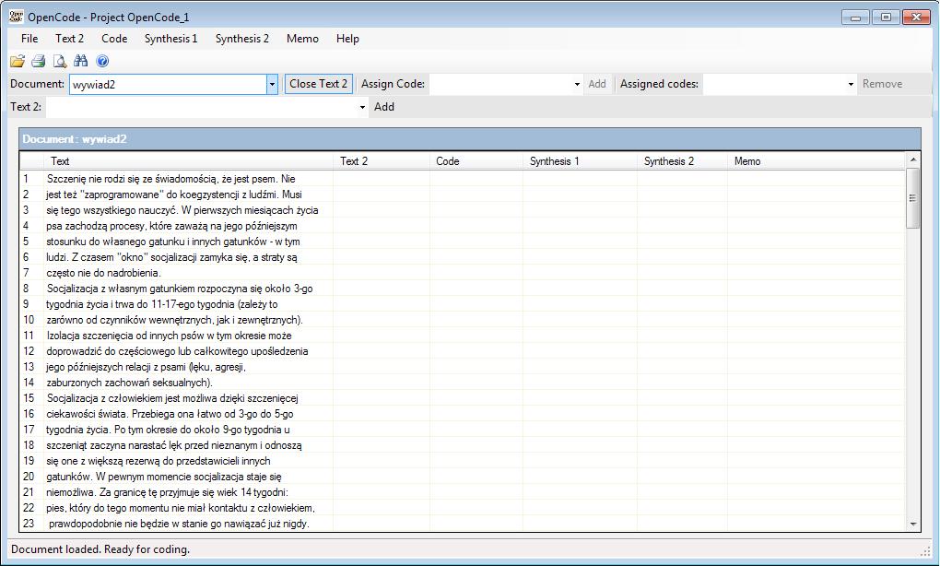
Task: Open the Synthesis 2 menu
Action: click(242, 39)
